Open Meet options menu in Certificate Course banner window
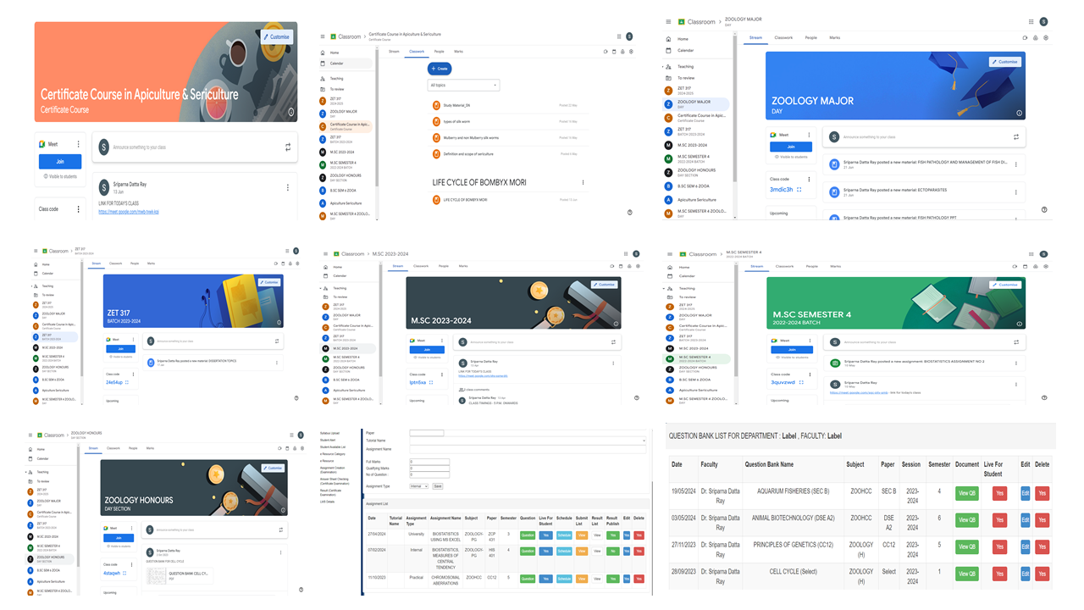This screenshot has height=610, width=1084. (79, 144)
